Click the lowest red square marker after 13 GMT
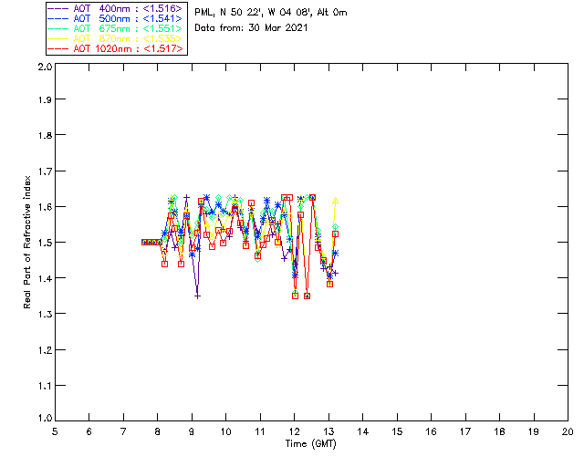The height and width of the screenshot is (467, 584). pos(329,285)
